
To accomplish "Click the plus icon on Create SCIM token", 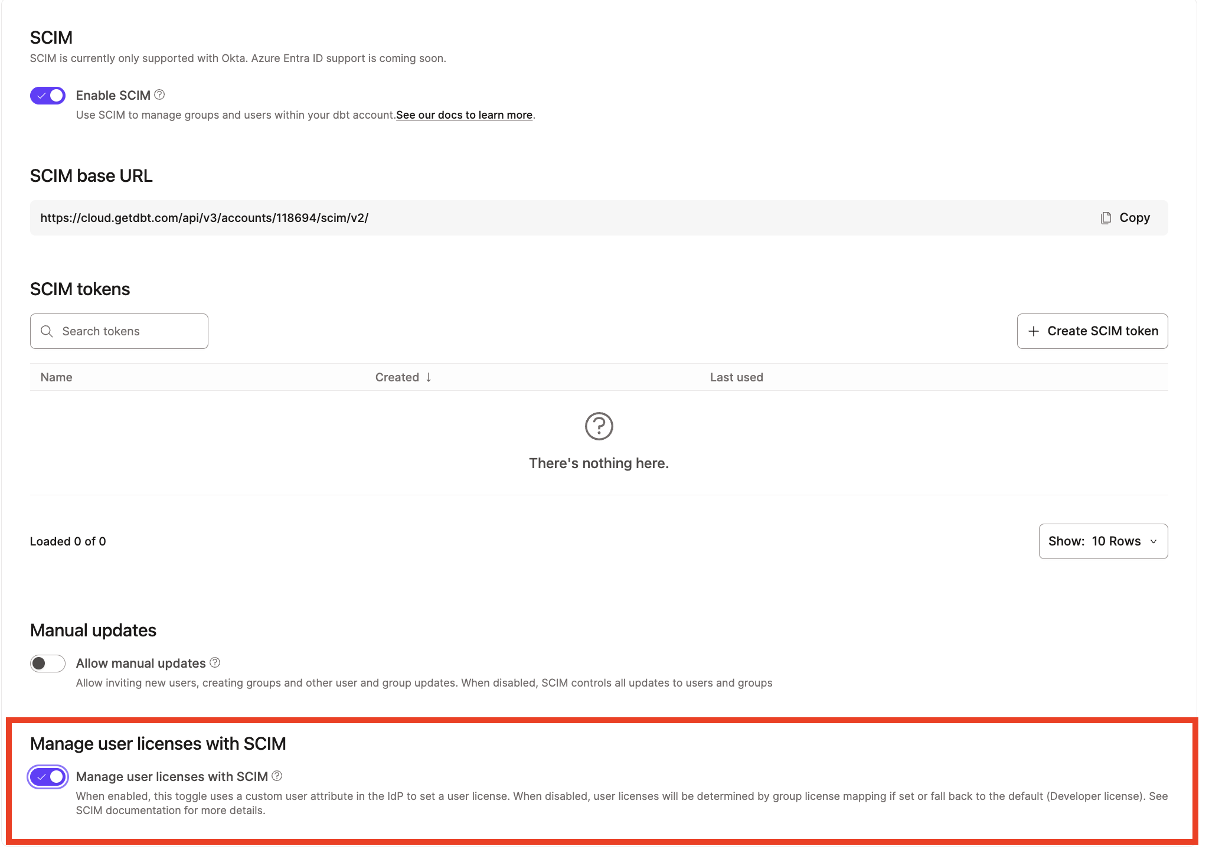I will [1034, 331].
